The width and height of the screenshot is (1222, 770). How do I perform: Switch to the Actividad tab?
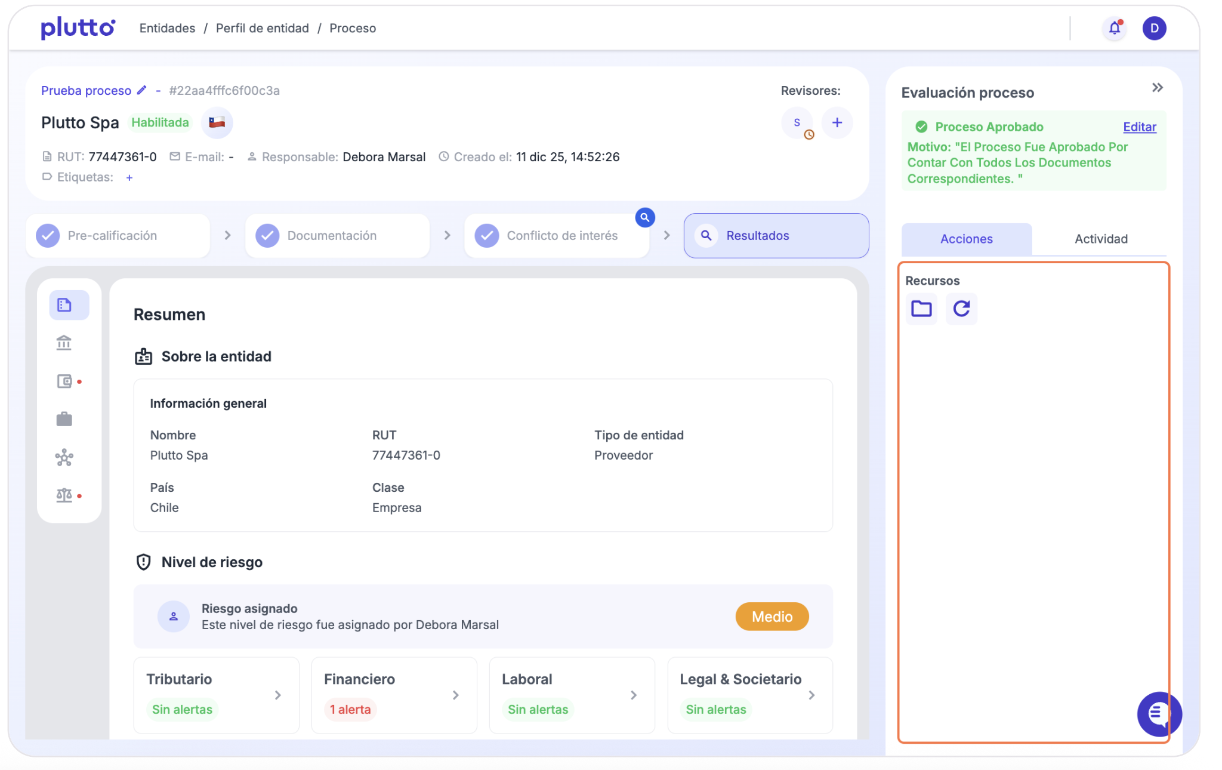tap(1100, 239)
